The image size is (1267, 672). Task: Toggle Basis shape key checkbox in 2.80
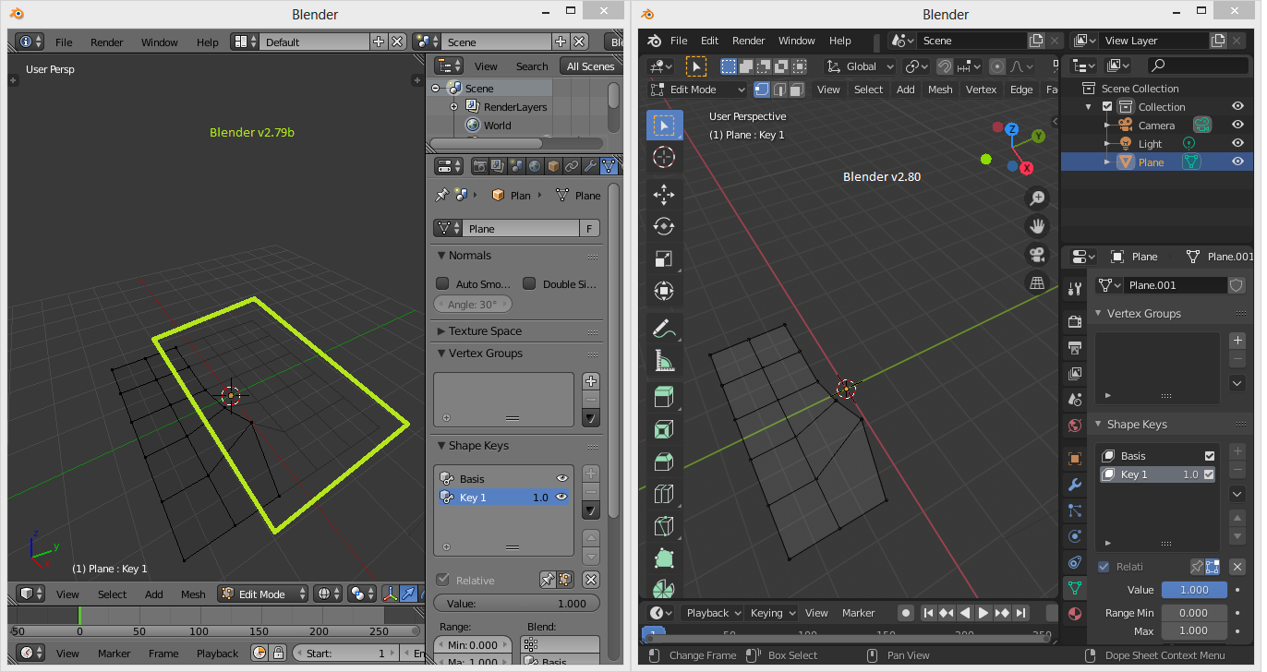tap(1210, 456)
